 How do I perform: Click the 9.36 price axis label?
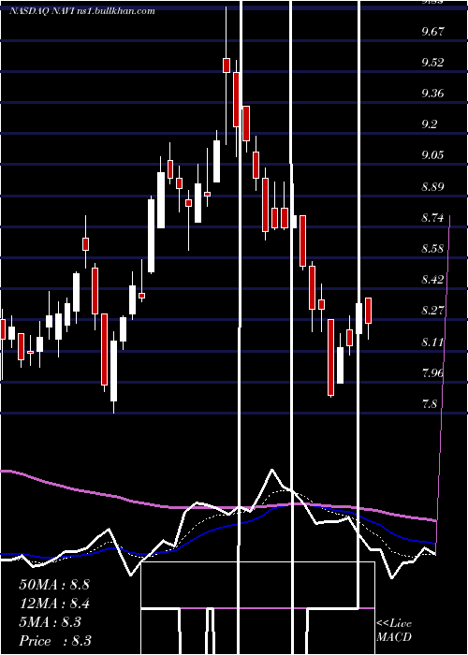(x=432, y=94)
